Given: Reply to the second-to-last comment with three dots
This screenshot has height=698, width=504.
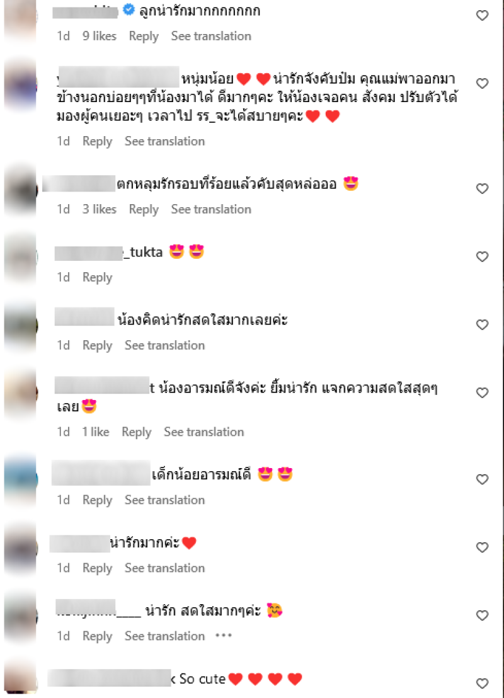Looking at the screenshot, I should [97, 636].
